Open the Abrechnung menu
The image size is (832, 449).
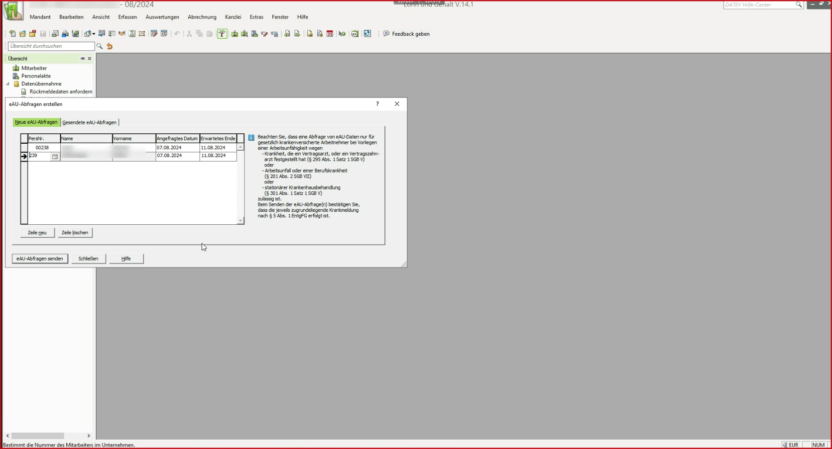point(202,17)
